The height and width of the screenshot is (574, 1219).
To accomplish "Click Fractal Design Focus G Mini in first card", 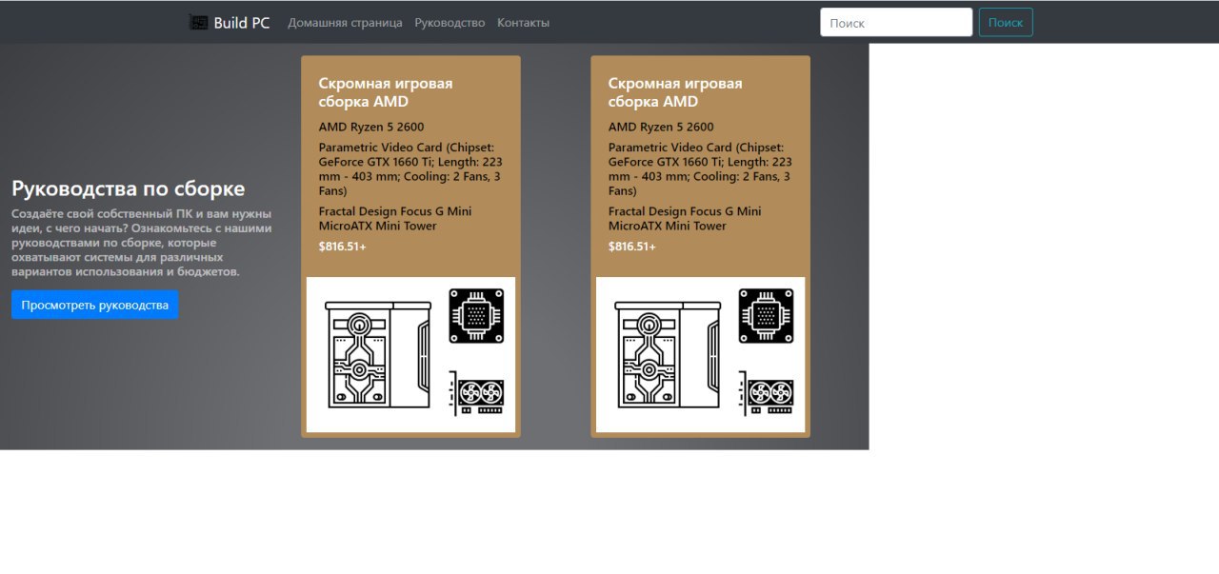I will (395, 218).
